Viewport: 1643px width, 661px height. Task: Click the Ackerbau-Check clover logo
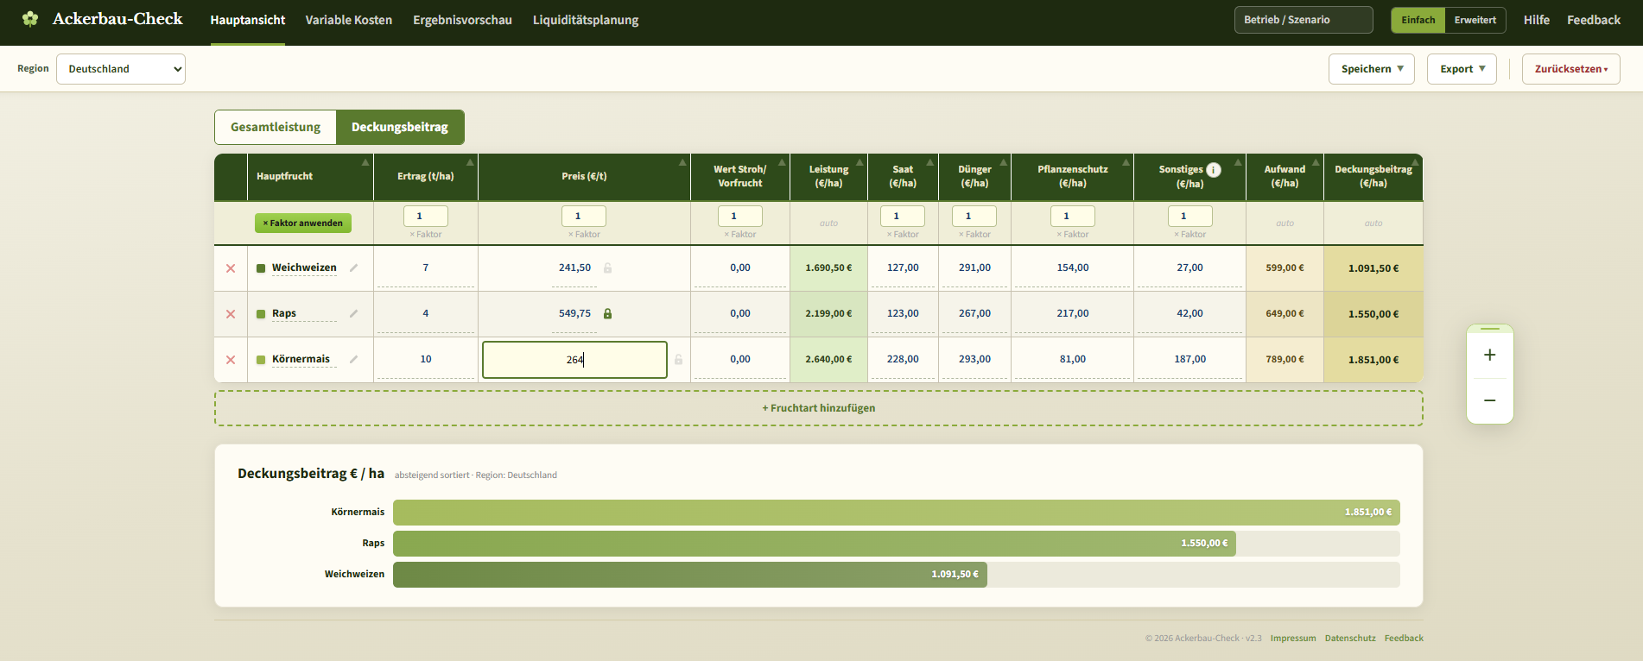(x=30, y=19)
